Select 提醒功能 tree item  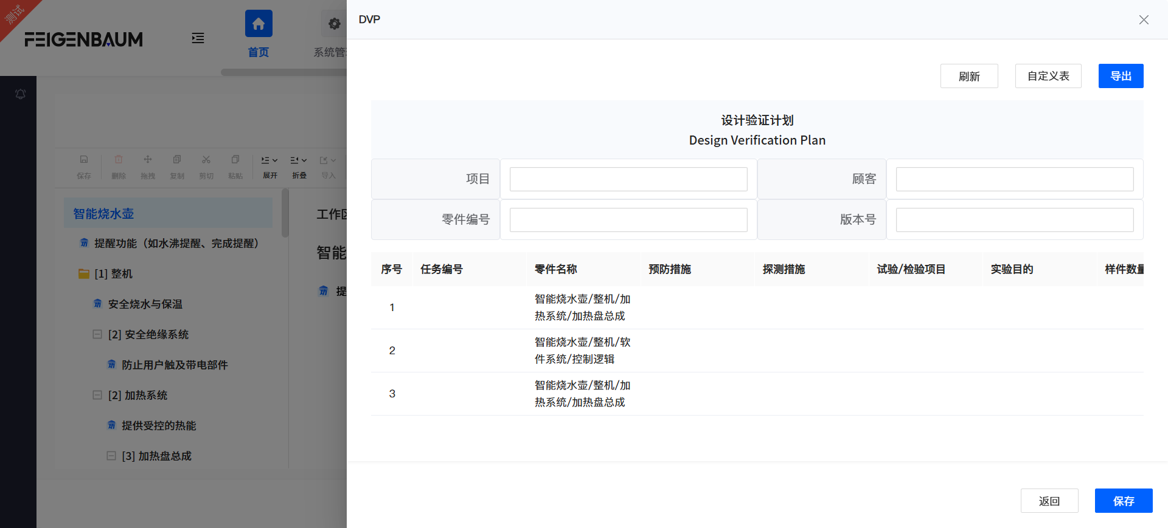tap(176, 243)
